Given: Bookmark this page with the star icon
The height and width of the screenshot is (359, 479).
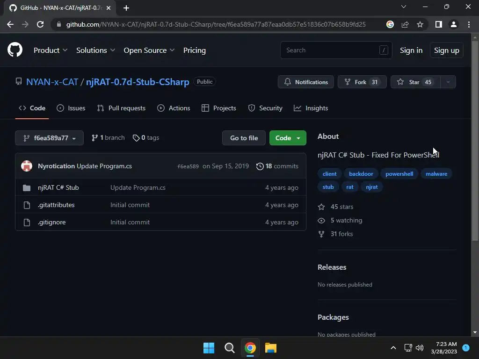Looking at the screenshot, I should 420,24.
